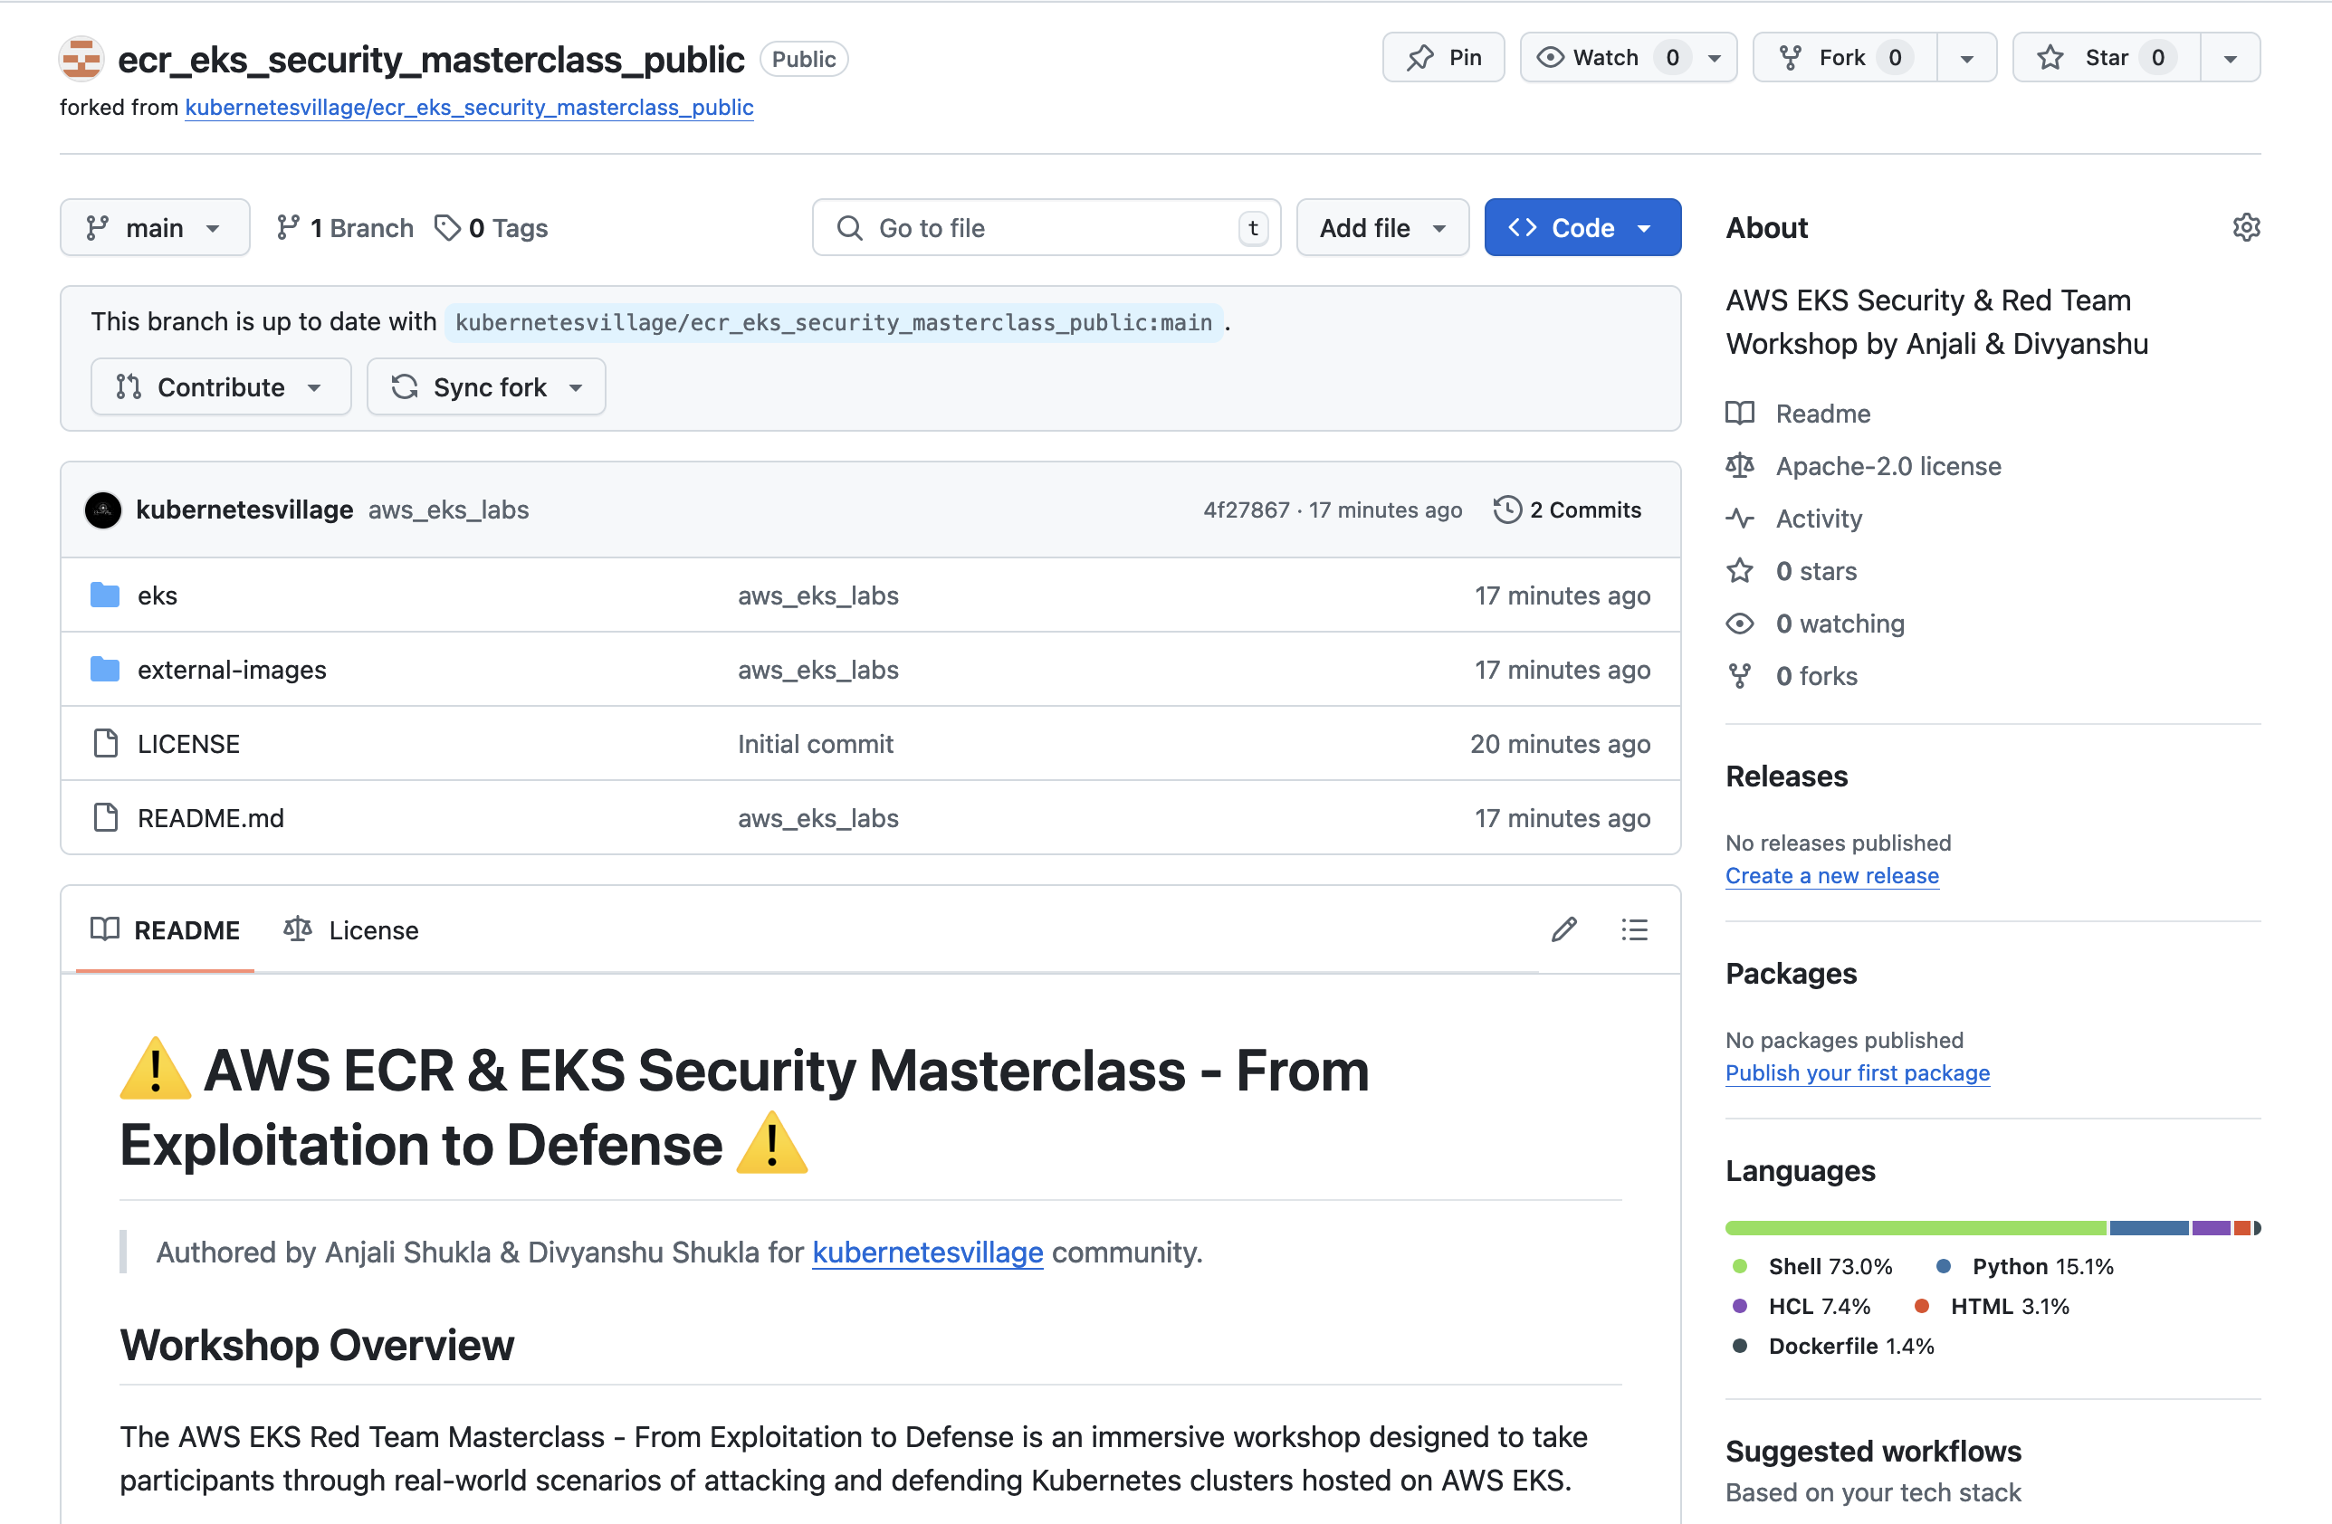
Task: Open the upstream kubernetesvillage repository link
Action: tap(469, 107)
